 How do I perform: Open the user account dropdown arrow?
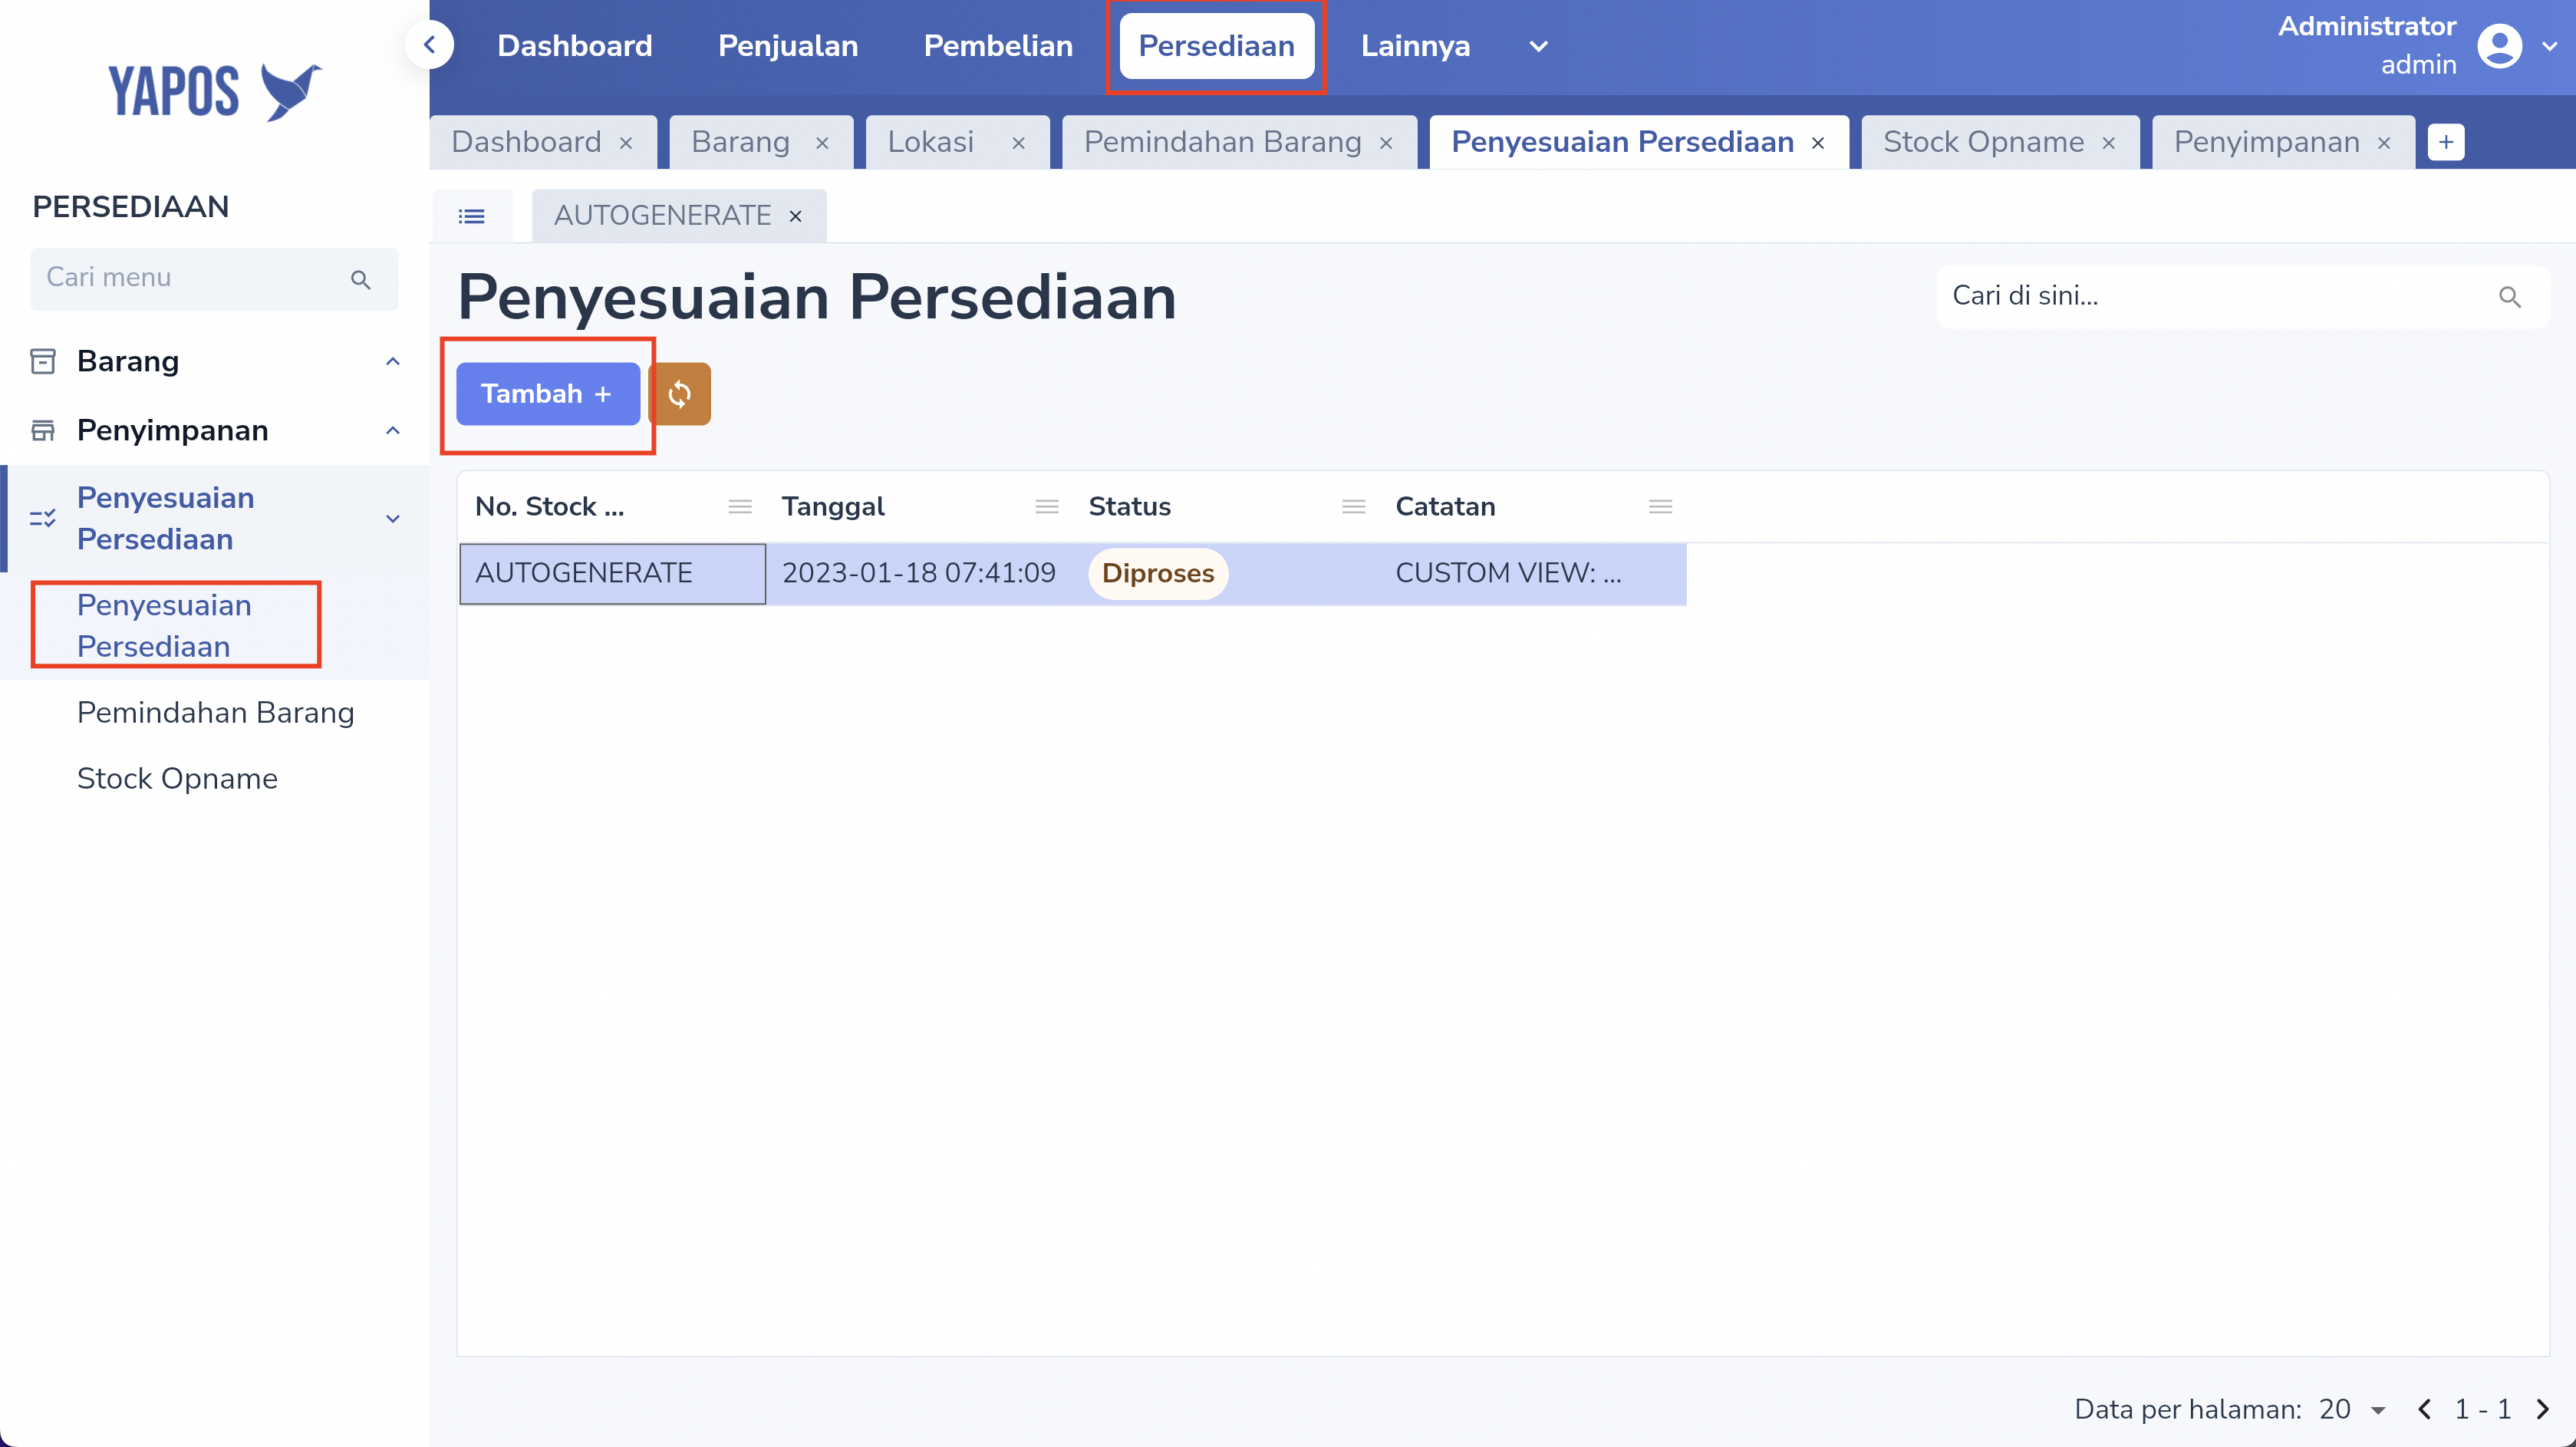pyautogui.click(x=2549, y=46)
